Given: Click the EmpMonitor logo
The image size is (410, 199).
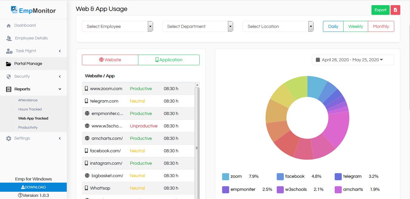Looking at the screenshot, I should pyautogui.click(x=33, y=10).
